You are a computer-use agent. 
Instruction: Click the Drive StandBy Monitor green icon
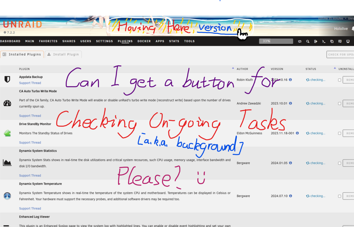pyautogui.click(x=7, y=133)
